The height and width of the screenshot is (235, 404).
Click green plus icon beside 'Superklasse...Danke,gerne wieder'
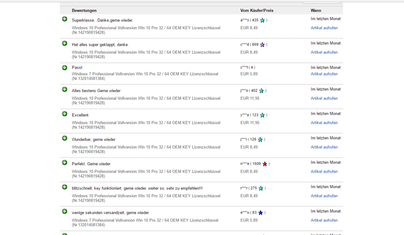coord(65,19)
